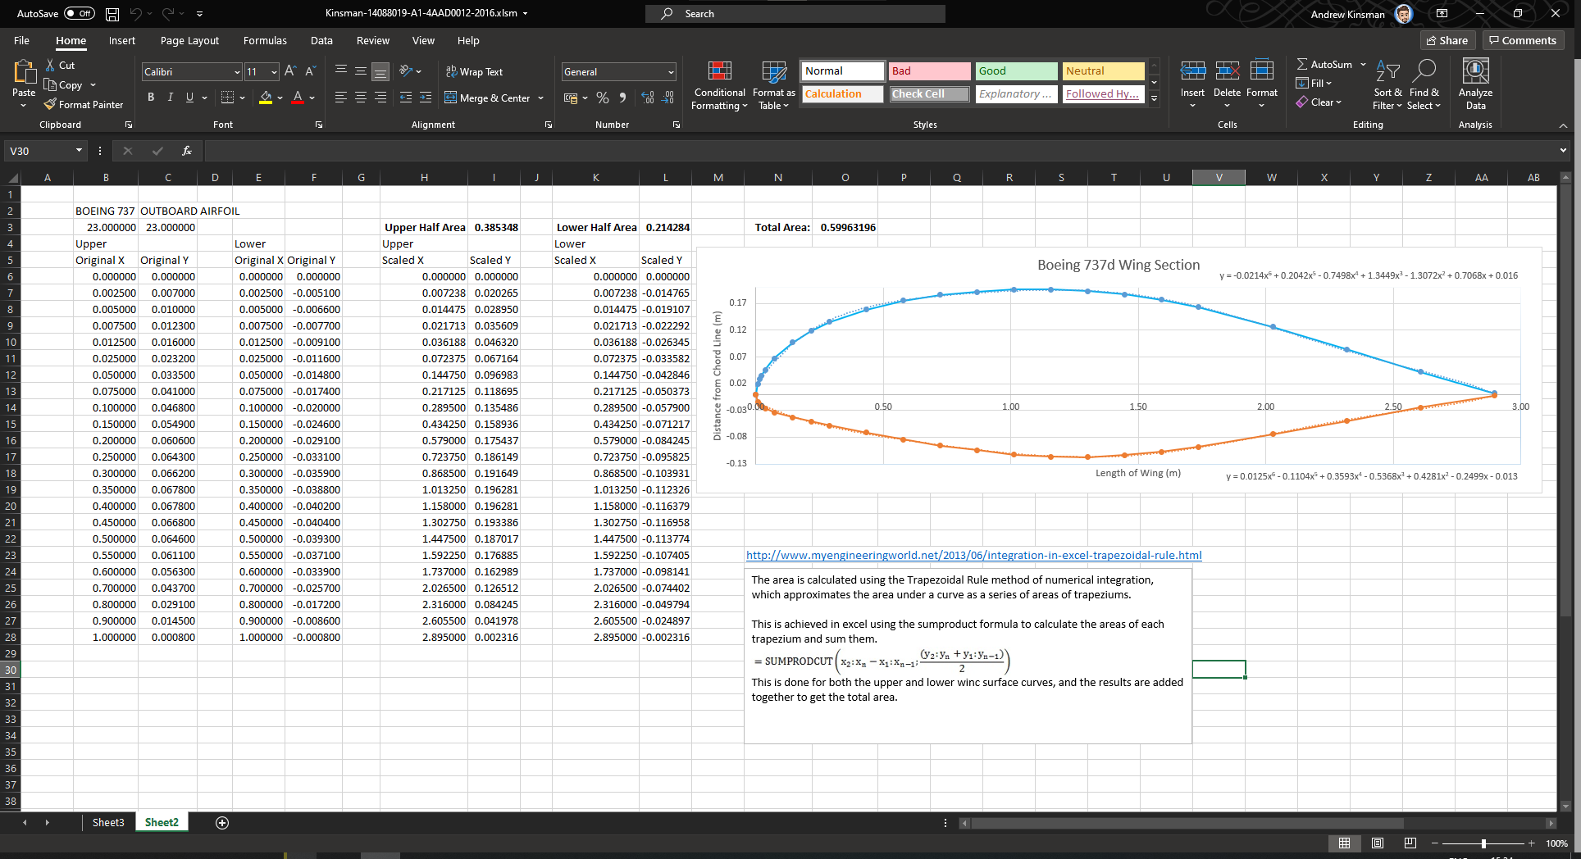Open the trapezoidal rule hyperlink
This screenshot has width=1581, height=859.
click(x=973, y=555)
